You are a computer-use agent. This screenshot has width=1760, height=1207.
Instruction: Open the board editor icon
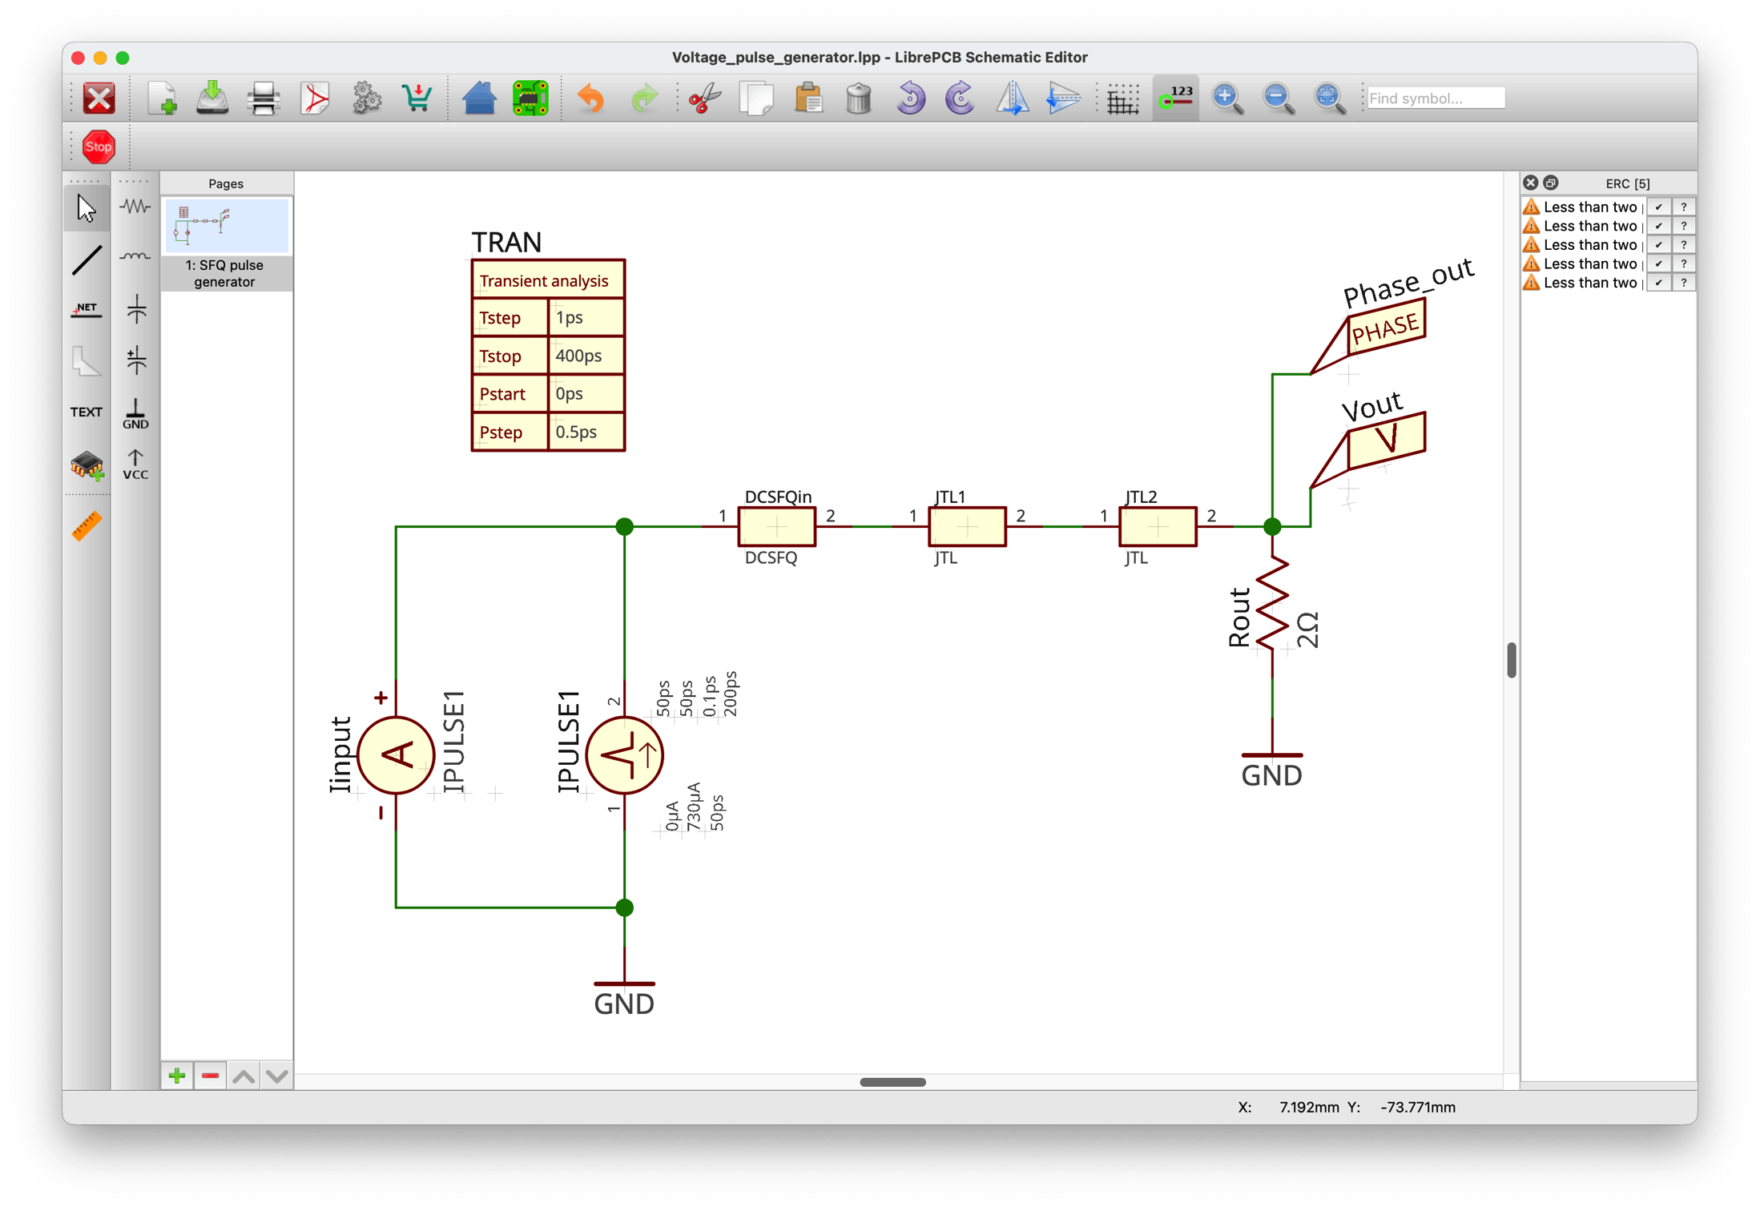(530, 99)
